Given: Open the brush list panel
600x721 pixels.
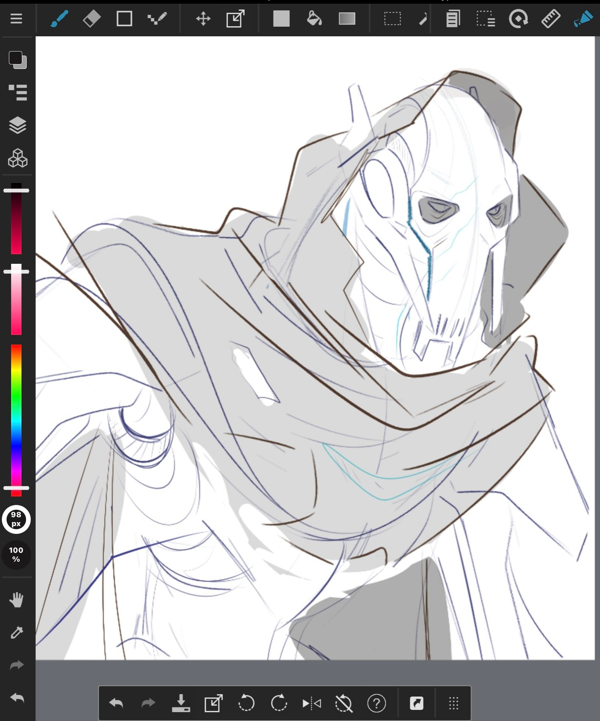Looking at the screenshot, I should tap(17, 92).
